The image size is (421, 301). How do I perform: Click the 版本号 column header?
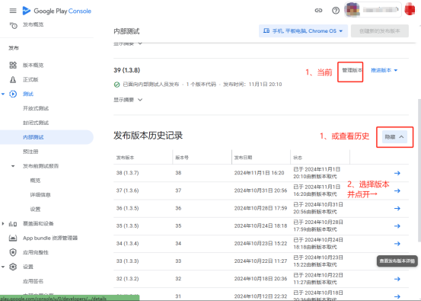182,158
